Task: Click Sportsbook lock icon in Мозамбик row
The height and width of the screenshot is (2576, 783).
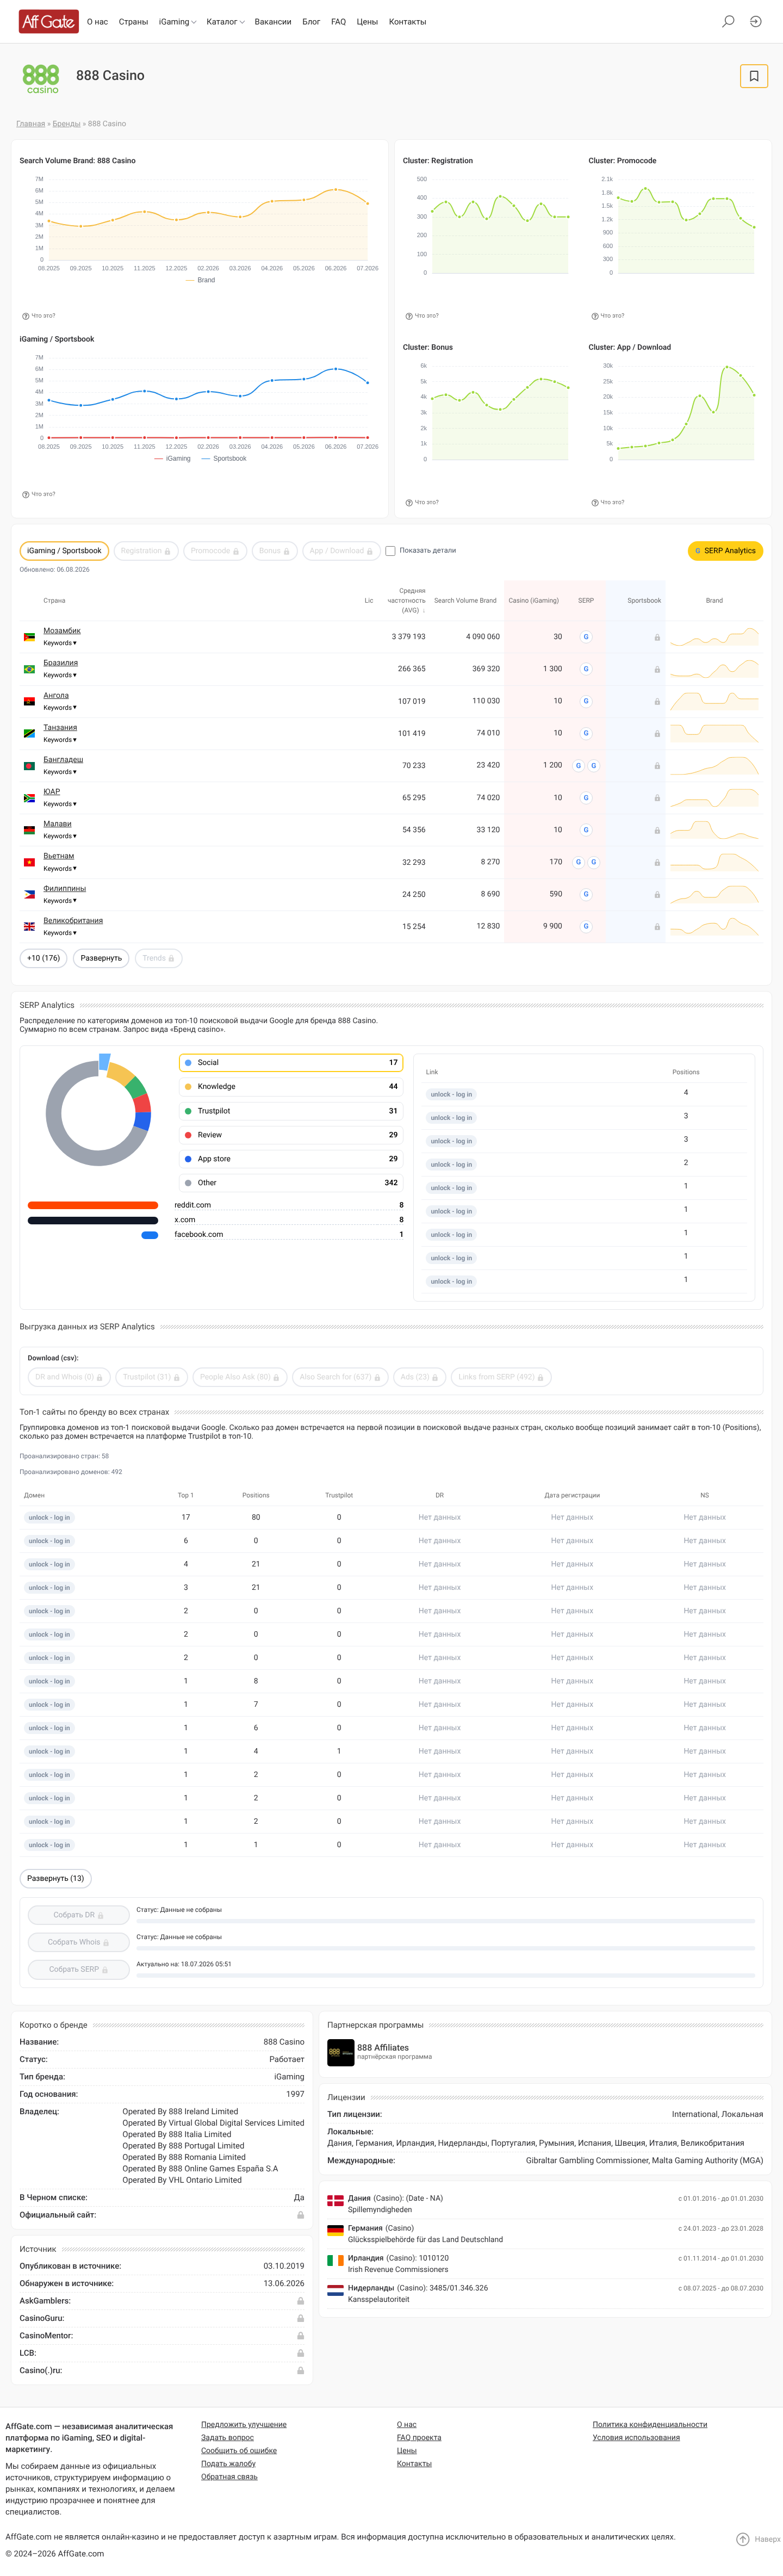Action: pyautogui.click(x=657, y=637)
